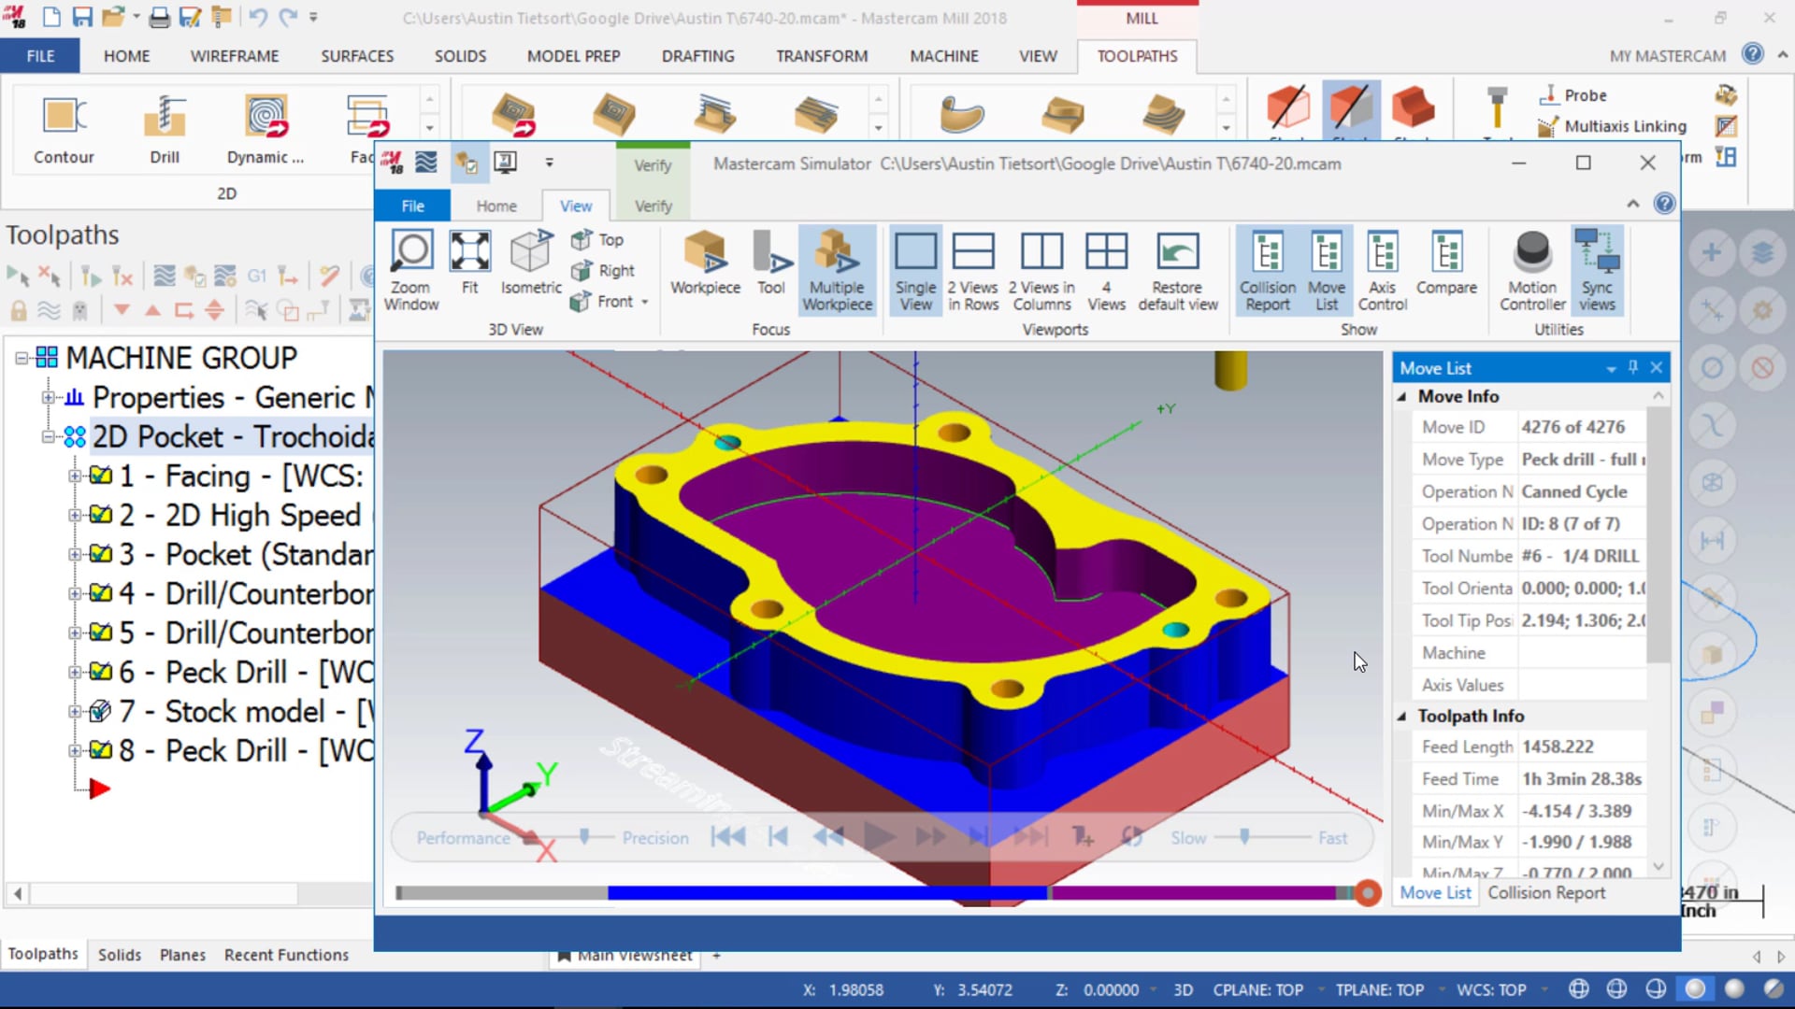Viewport: 1795px width, 1009px height.
Task: Open the Verify tab in simulator
Action: (653, 206)
